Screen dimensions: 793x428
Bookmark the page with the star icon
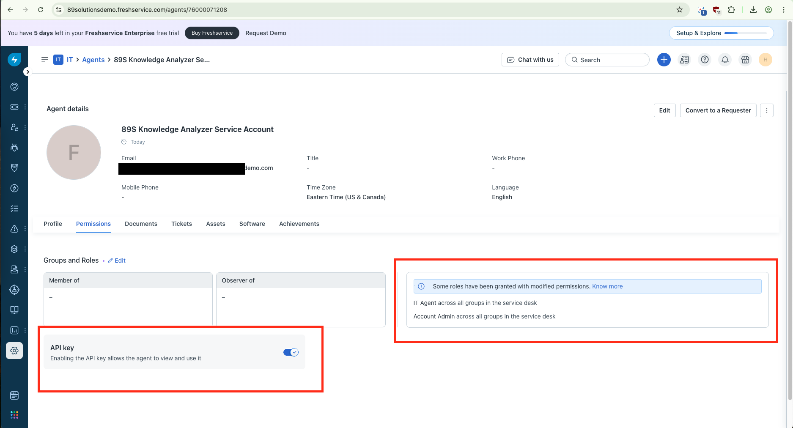680,10
